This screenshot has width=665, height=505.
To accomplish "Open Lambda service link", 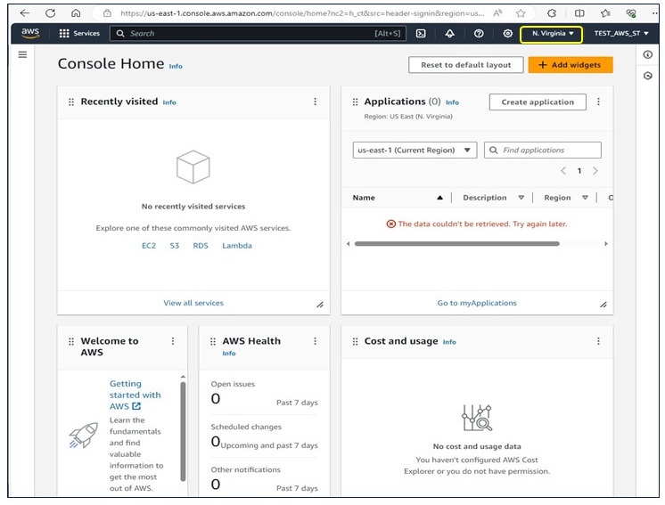I will 237,245.
